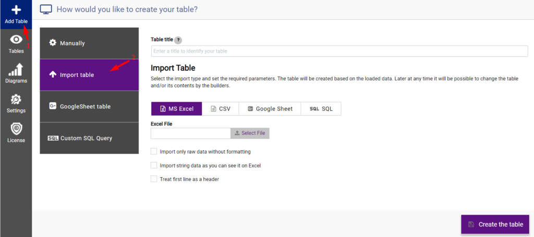The height and width of the screenshot is (237, 534).
Task: Click the monitor icon beside page heading
Action: pos(46,9)
